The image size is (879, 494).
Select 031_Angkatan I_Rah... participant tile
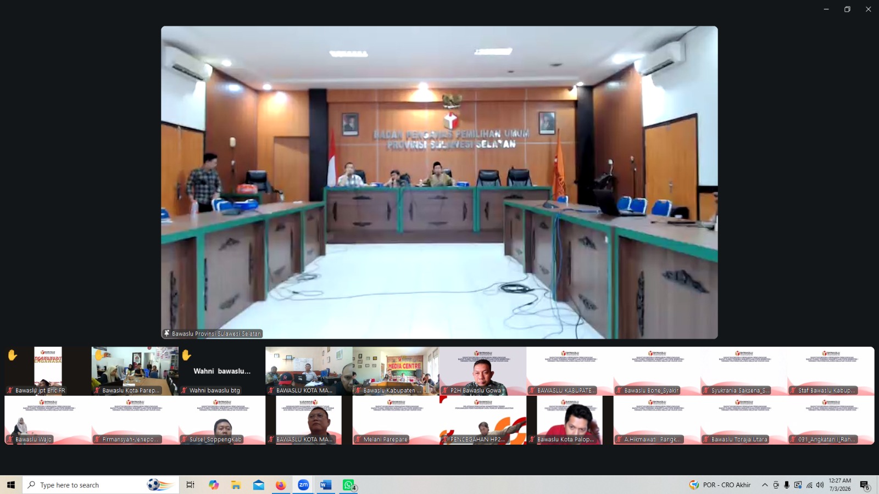(x=831, y=420)
